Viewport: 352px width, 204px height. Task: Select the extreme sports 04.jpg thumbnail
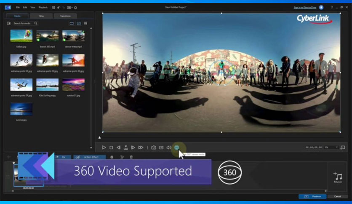(21, 85)
